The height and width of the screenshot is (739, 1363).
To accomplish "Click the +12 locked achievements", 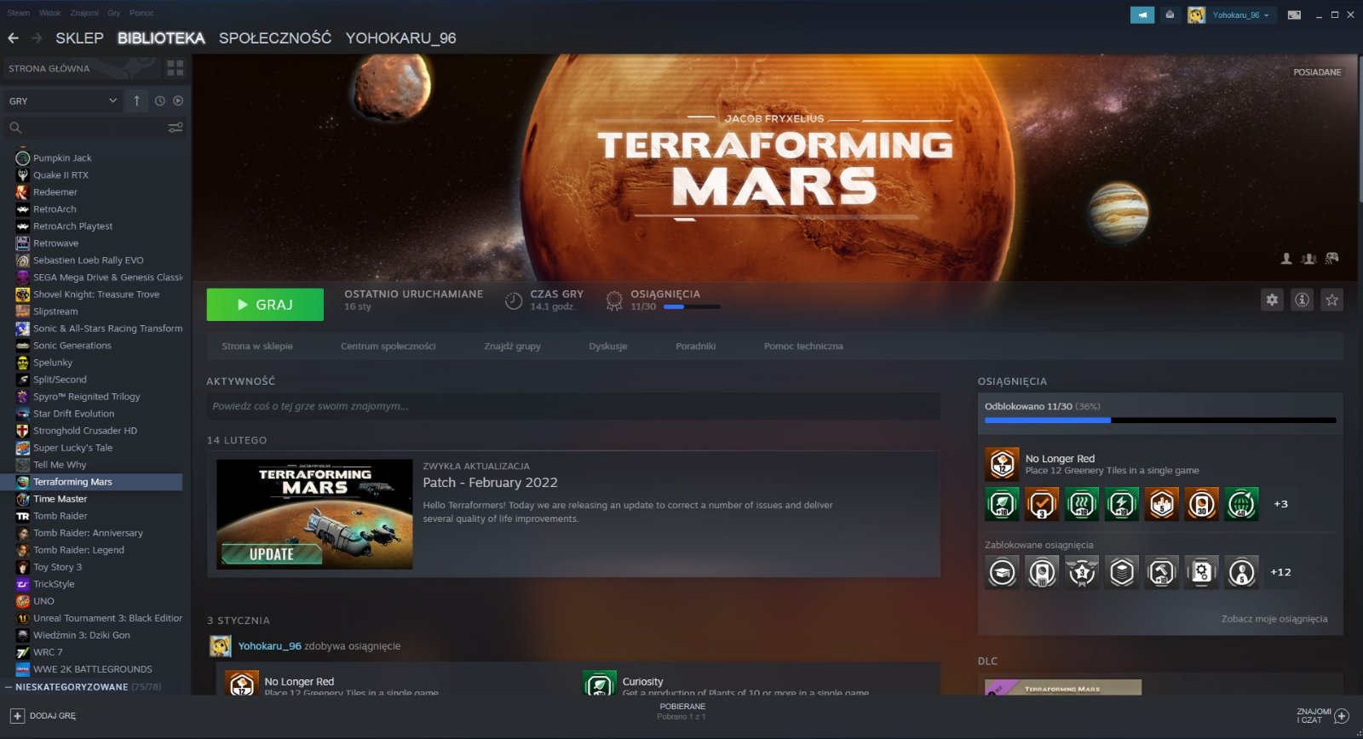I will [x=1280, y=572].
